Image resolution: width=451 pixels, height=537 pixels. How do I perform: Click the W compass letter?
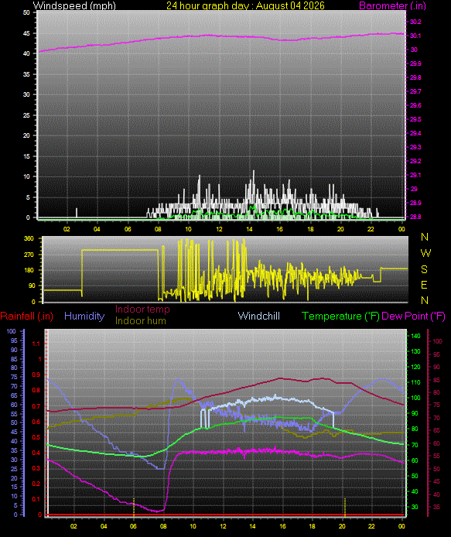[425, 253]
